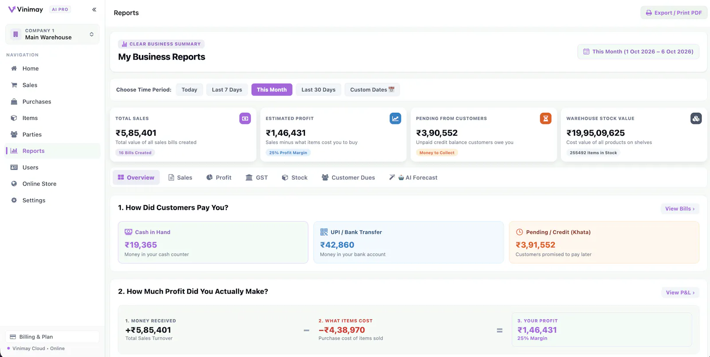Select the Today time period
This screenshot has width=710, height=357.
pyautogui.click(x=189, y=90)
